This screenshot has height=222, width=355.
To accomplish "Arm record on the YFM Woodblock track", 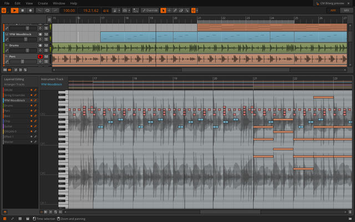I will pos(40,34).
